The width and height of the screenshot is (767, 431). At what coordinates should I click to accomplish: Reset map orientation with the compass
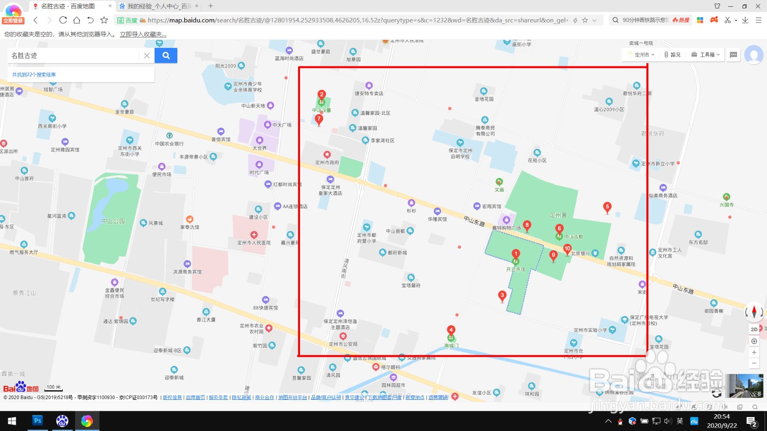pyautogui.click(x=754, y=312)
